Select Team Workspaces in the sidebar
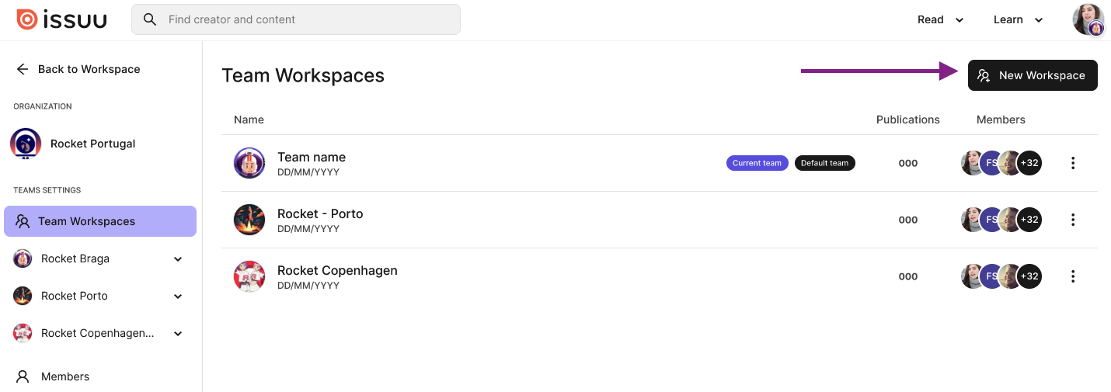1111x392 pixels. pyautogui.click(x=100, y=221)
